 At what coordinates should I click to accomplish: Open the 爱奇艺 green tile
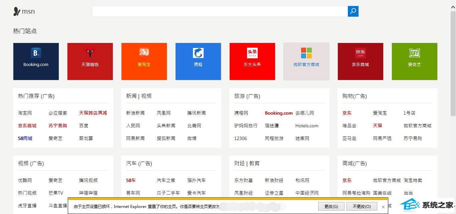click(x=415, y=61)
